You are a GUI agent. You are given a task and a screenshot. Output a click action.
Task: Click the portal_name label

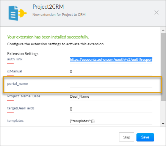point(17,84)
